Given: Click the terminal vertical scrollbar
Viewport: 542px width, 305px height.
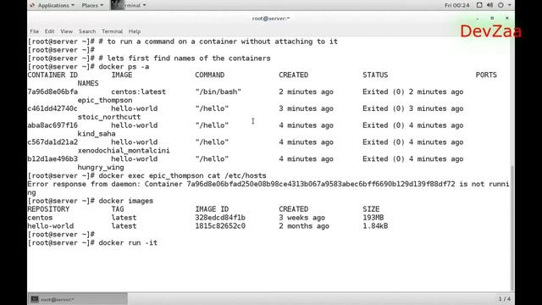Looking at the screenshot, I should pos(512,228).
